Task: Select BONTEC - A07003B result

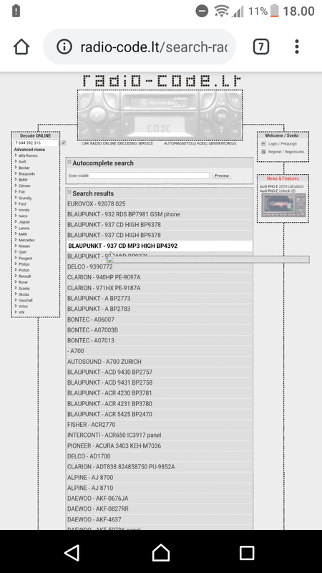Action: pos(159,330)
